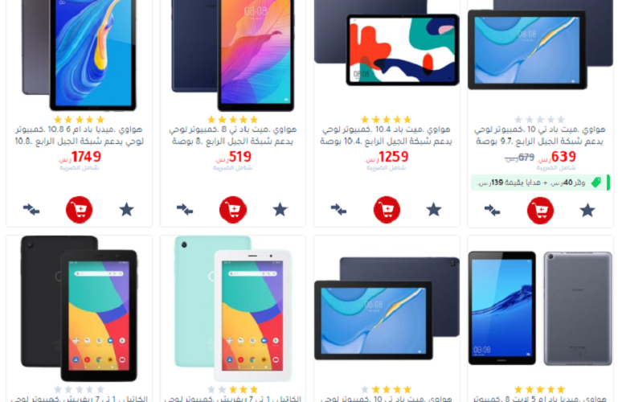Add the 1749 MediaPad M6 to cart

click(80, 210)
